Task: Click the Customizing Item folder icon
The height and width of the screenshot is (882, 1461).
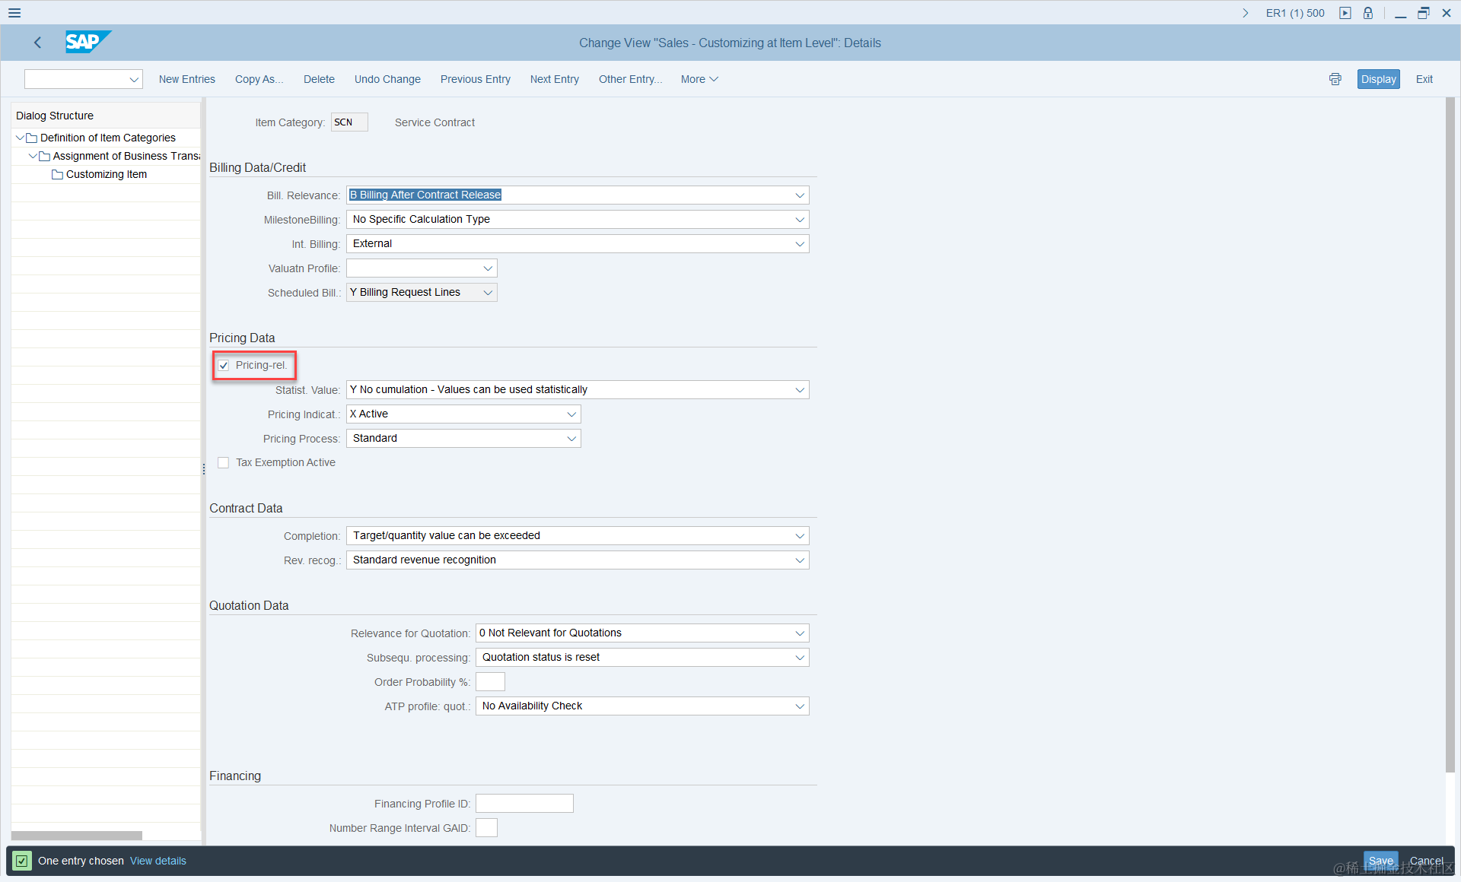Action: [57, 175]
